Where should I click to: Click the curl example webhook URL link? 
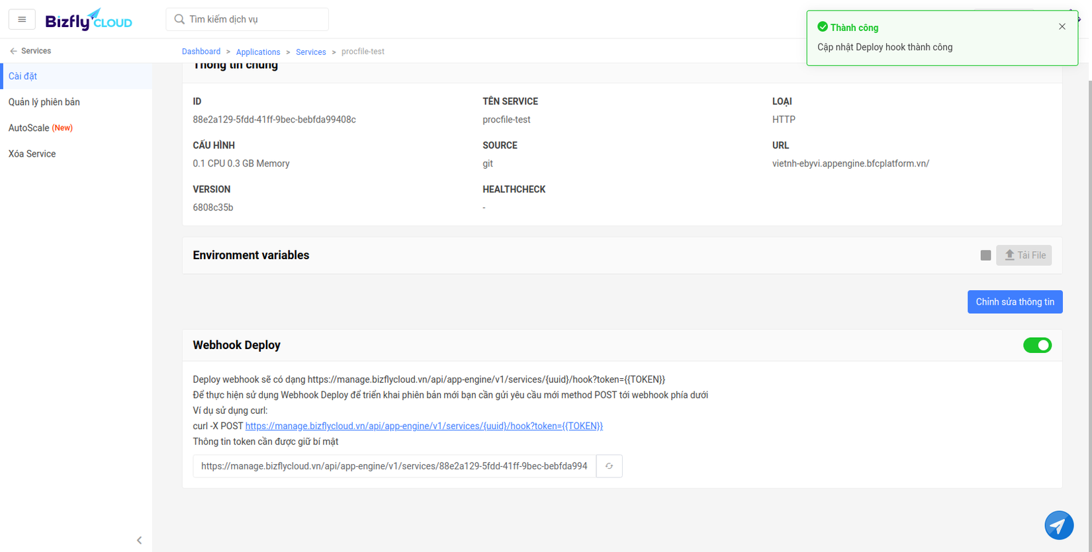pyautogui.click(x=424, y=426)
